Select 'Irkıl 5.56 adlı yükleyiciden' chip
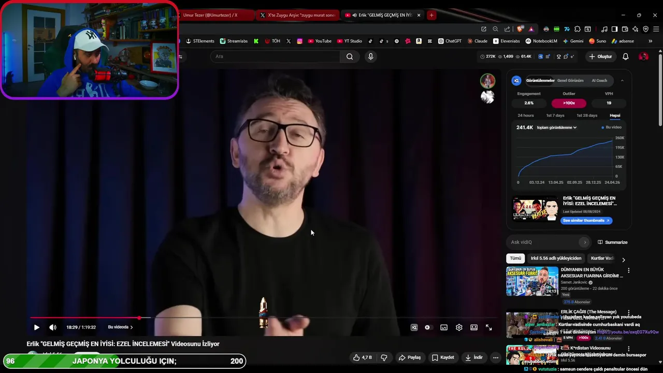The width and height of the screenshot is (663, 373). coord(556,258)
